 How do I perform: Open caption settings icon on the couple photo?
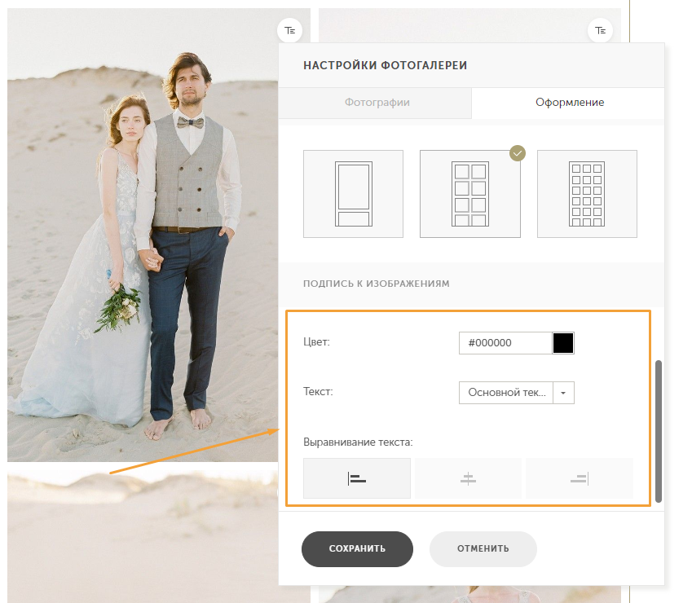[290, 30]
